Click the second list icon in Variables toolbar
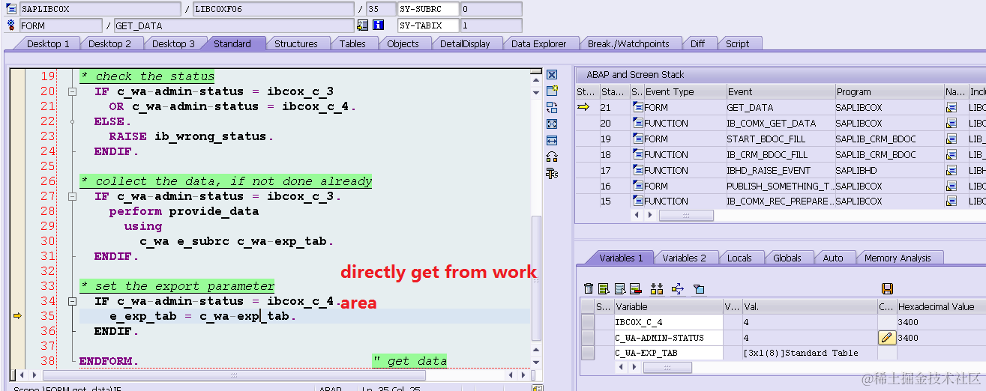This screenshot has width=986, height=391. point(619,288)
